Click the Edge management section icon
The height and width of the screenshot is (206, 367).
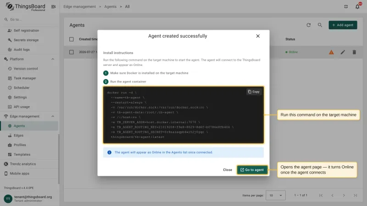6,116
